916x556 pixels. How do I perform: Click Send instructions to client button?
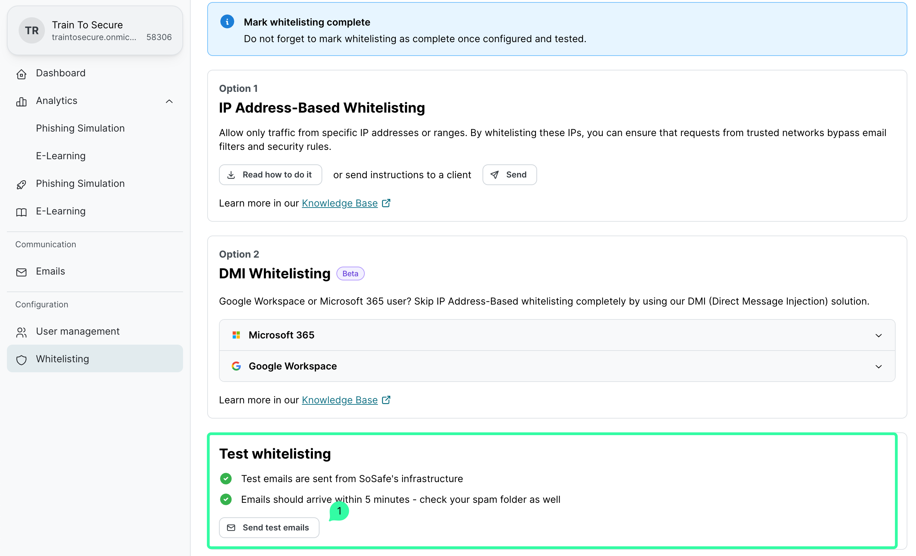coord(509,175)
